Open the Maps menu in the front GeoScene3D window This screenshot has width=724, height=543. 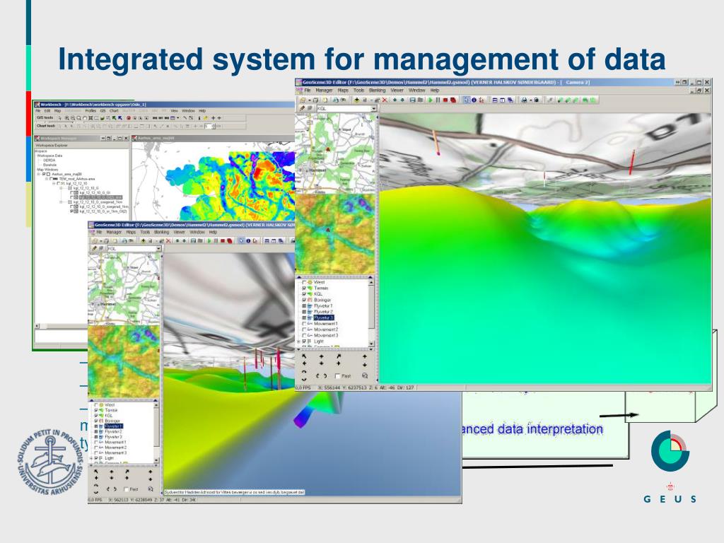coord(343,90)
